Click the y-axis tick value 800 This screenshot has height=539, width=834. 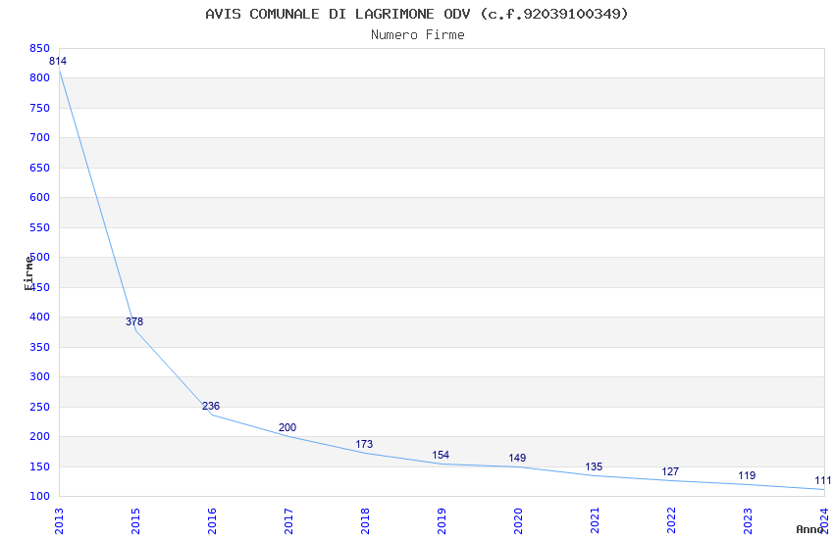click(40, 77)
